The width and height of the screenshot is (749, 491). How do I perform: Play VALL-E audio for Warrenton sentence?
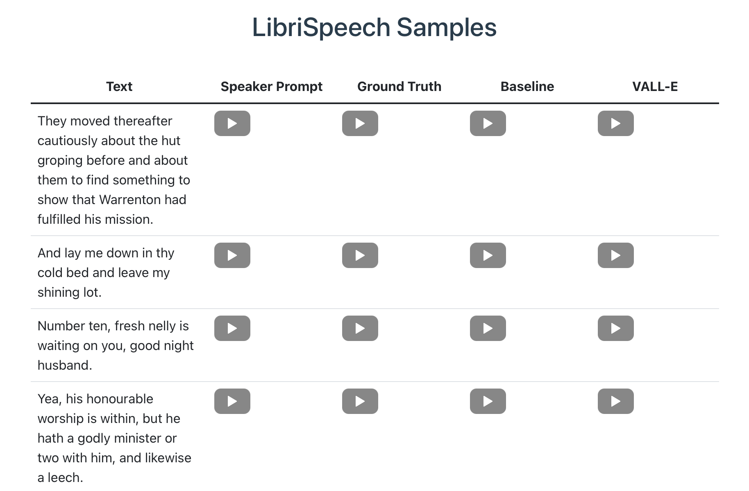[615, 123]
